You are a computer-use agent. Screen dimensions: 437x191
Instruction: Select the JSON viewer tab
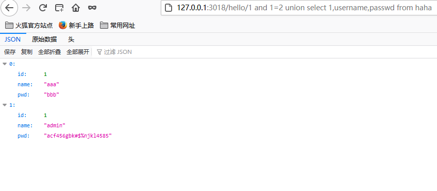(12, 40)
